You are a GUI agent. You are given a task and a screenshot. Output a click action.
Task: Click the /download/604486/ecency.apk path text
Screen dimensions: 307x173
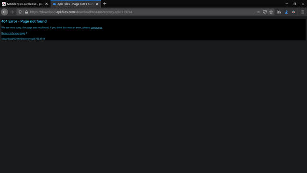pos(23,39)
